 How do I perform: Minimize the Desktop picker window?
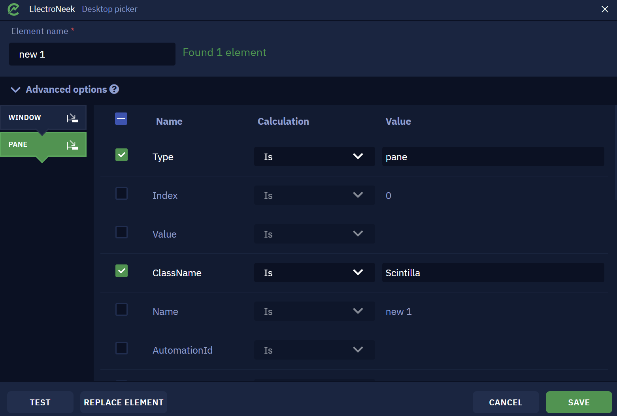(x=570, y=9)
